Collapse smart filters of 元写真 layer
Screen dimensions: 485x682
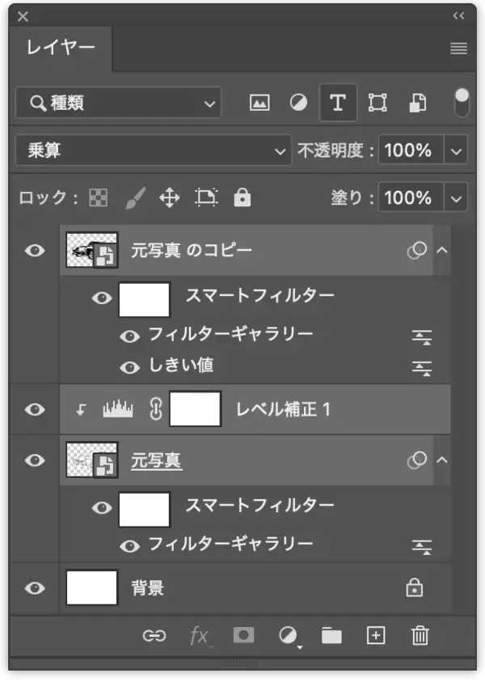point(442,460)
